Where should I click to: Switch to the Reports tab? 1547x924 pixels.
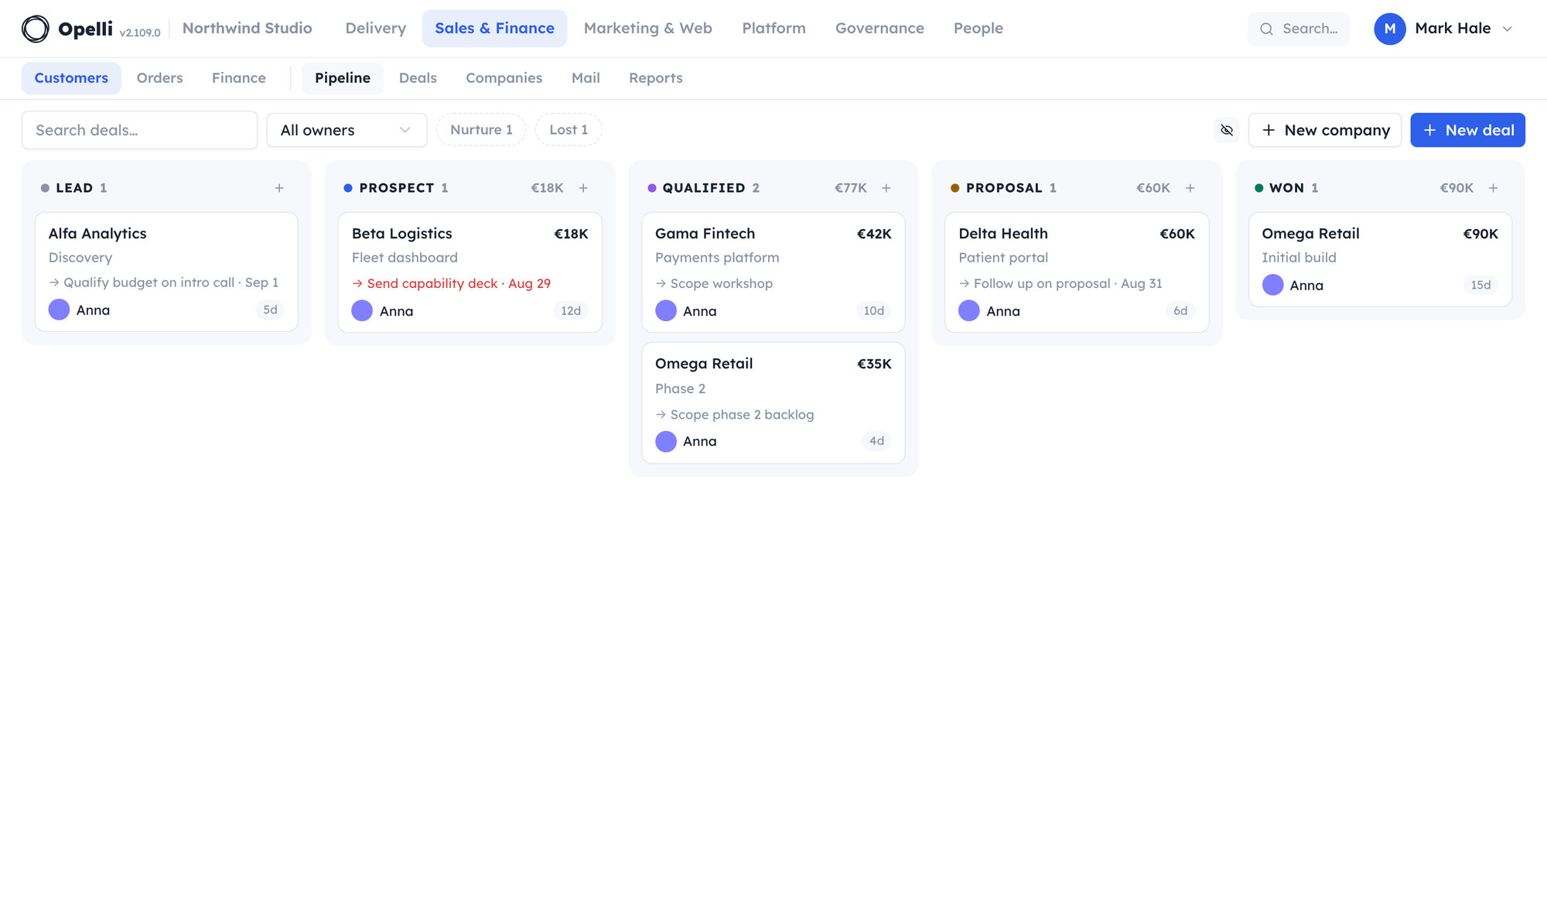[656, 78]
